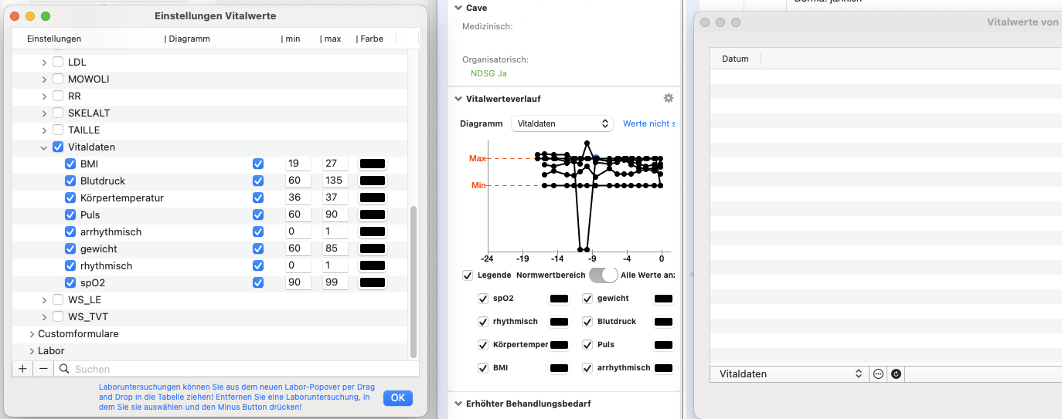Collapse the Cave section triangle
The height and width of the screenshot is (419, 1062).
coord(457,8)
